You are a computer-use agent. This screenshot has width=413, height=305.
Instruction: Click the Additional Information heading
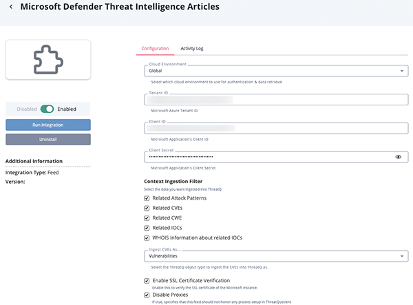(34, 161)
